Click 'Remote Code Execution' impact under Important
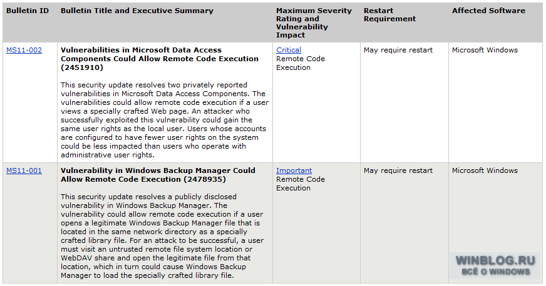 [x=301, y=184]
